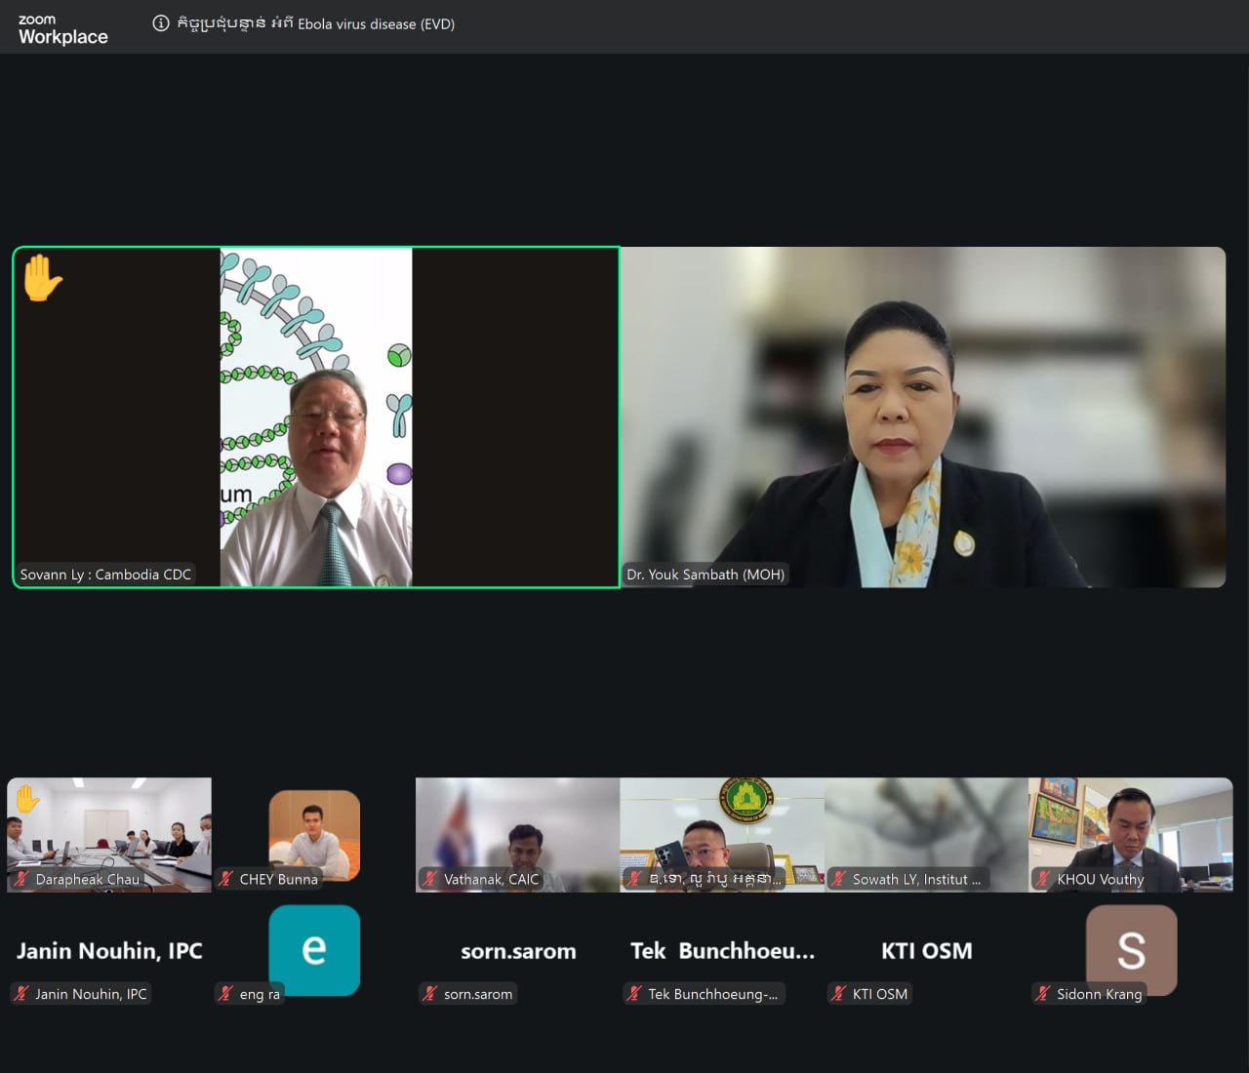This screenshot has width=1249, height=1073.
Task: Select Dr. Youk Sambath (MOH) video tile
Action: pos(923,417)
